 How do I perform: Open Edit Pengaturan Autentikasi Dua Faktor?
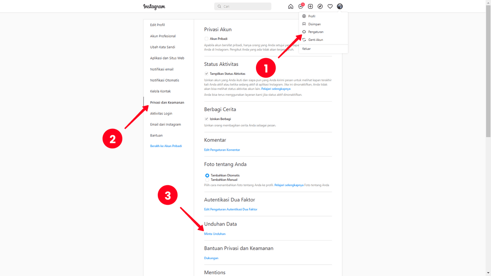click(x=231, y=209)
